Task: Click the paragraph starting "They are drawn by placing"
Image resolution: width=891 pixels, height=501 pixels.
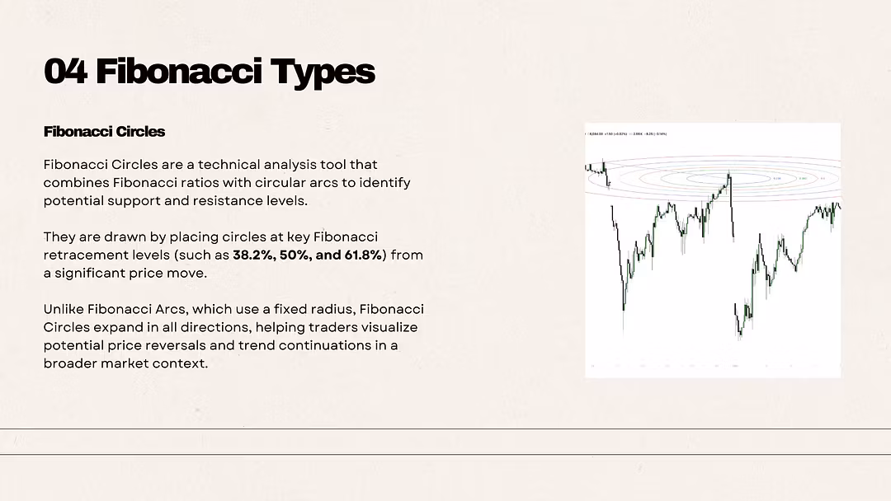Action: (233, 255)
